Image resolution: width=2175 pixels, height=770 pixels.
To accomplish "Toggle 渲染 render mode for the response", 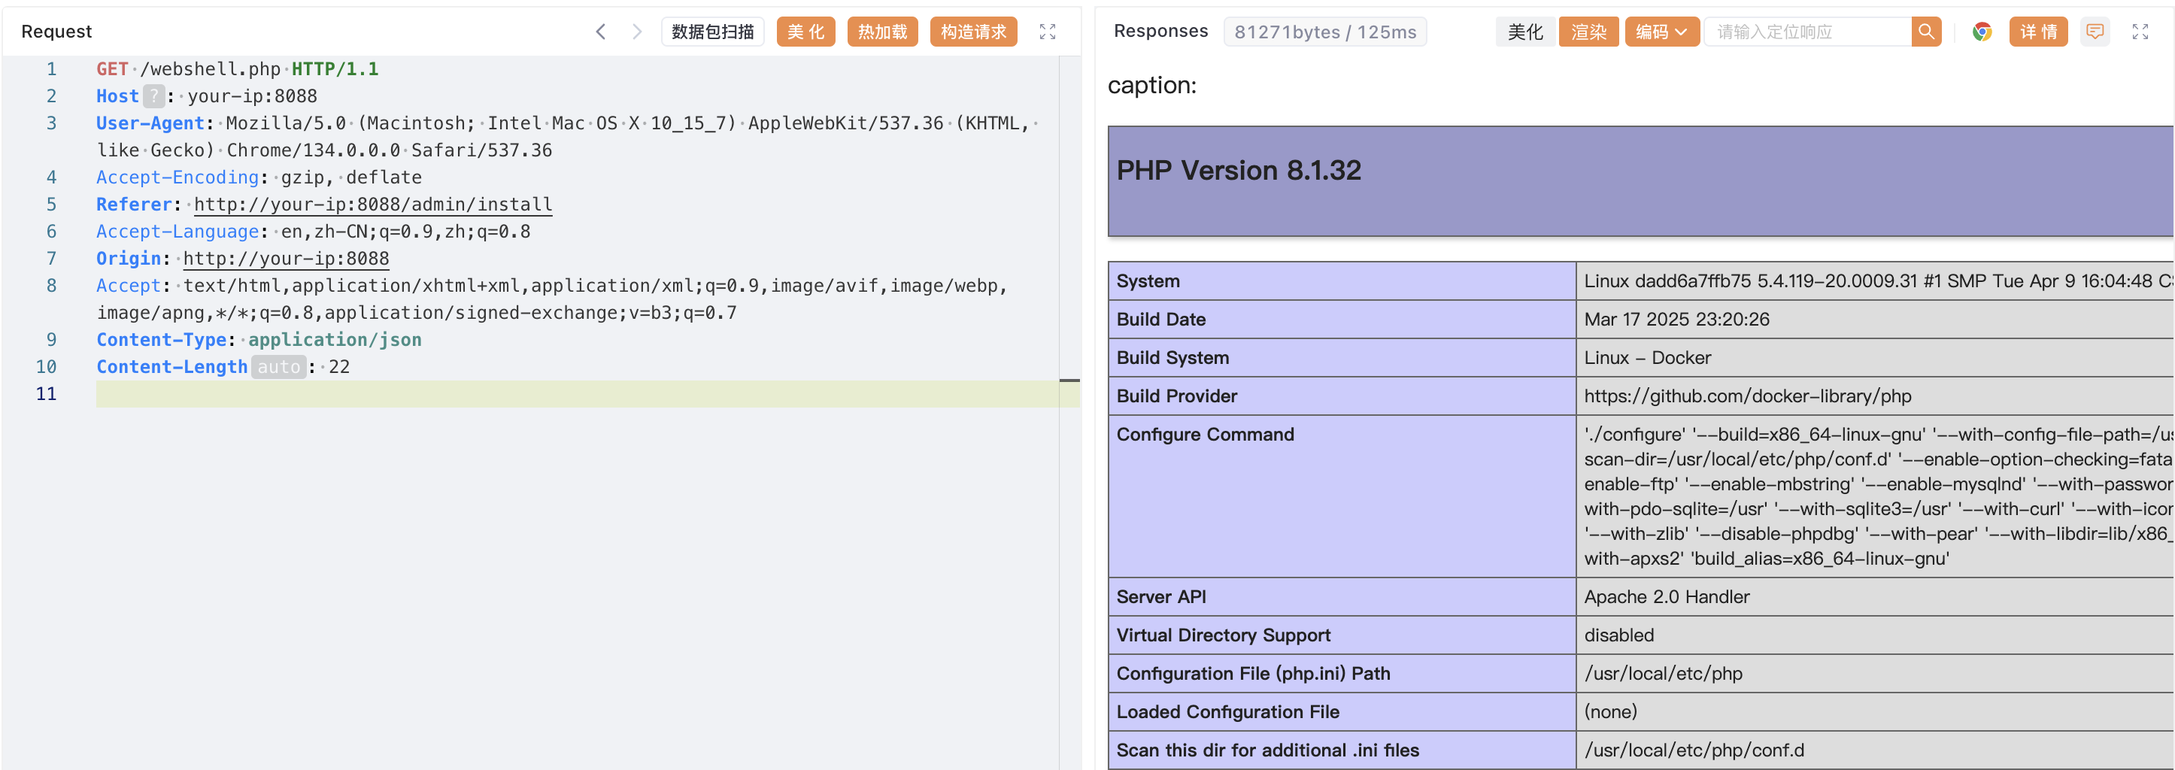I will [x=1588, y=32].
